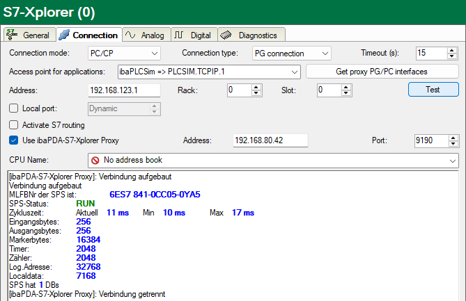This screenshot has width=466, height=301.
Task: Click Get proxy PG/PC interfaces button
Action: click(382, 72)
